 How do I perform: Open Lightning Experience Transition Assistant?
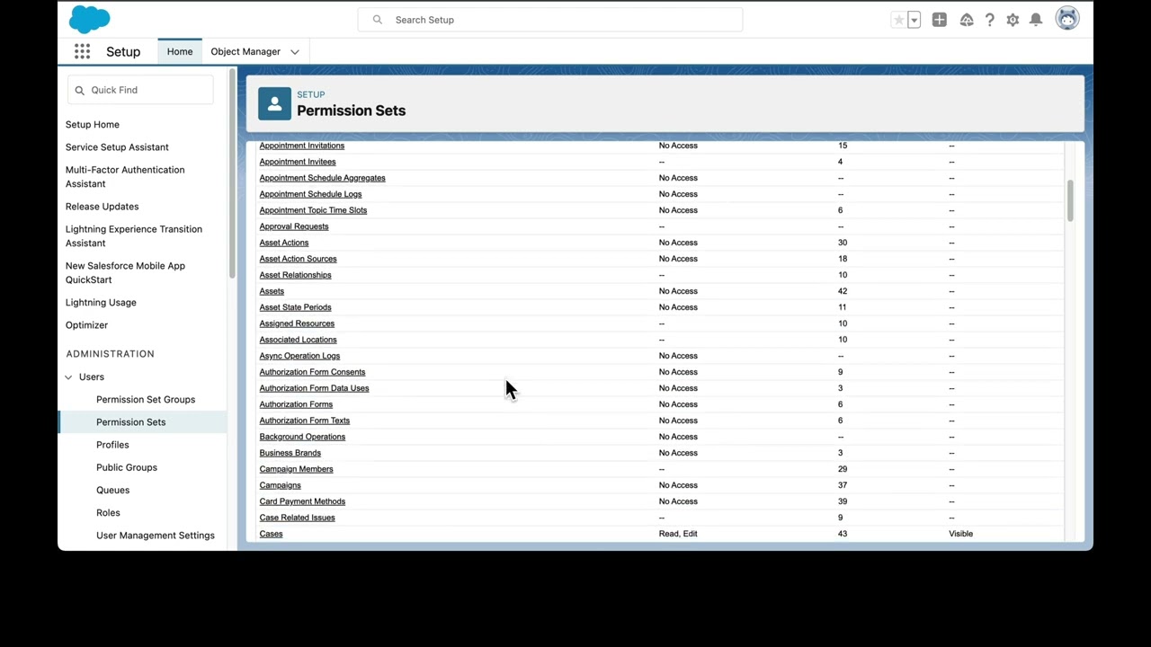[x=134, y=236]
